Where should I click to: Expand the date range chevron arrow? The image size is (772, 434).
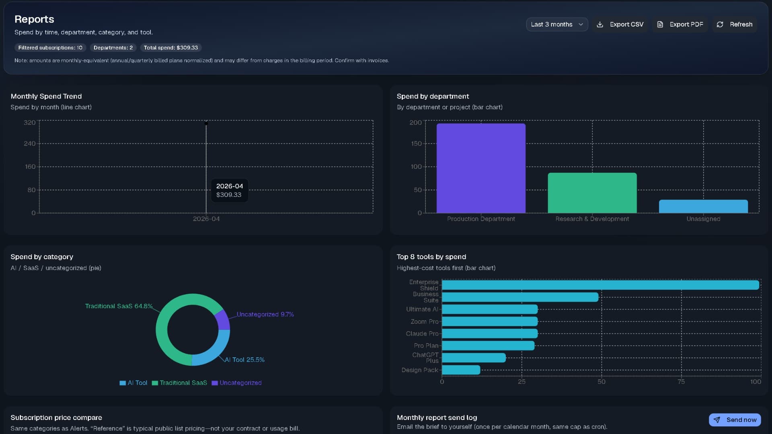tap(581, 25)
